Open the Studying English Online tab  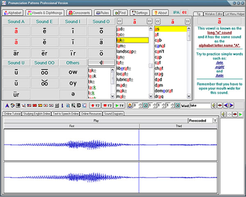point(36,114)
